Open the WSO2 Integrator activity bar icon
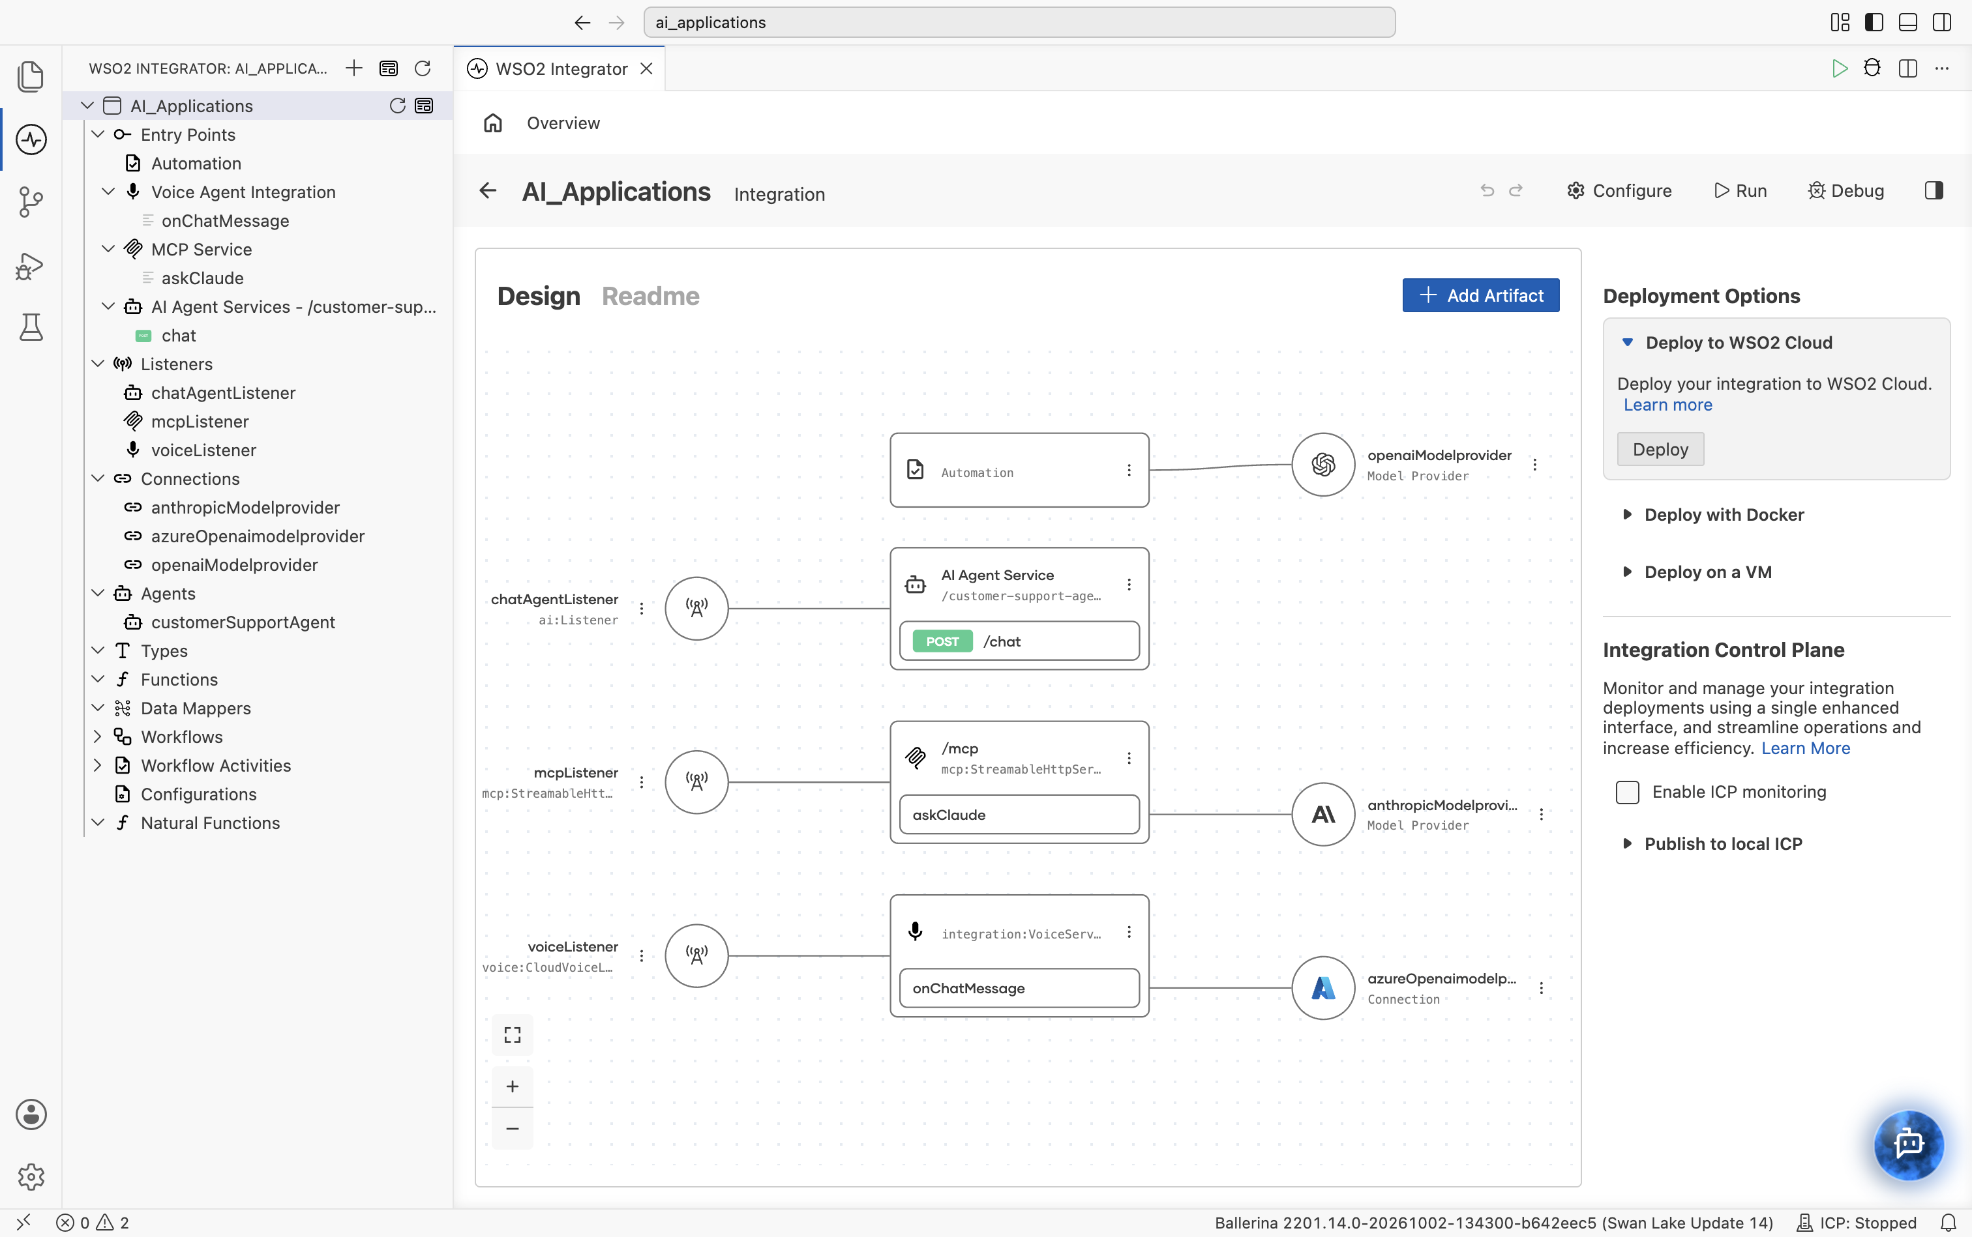1972x1237 pixels. pyautogui.click(x=30, y=139)
